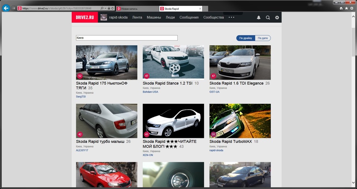The width and height of the screenshot is (357, 189).
Task: Select the Skoda Rapid browser tab
Action: coord(181,9)
